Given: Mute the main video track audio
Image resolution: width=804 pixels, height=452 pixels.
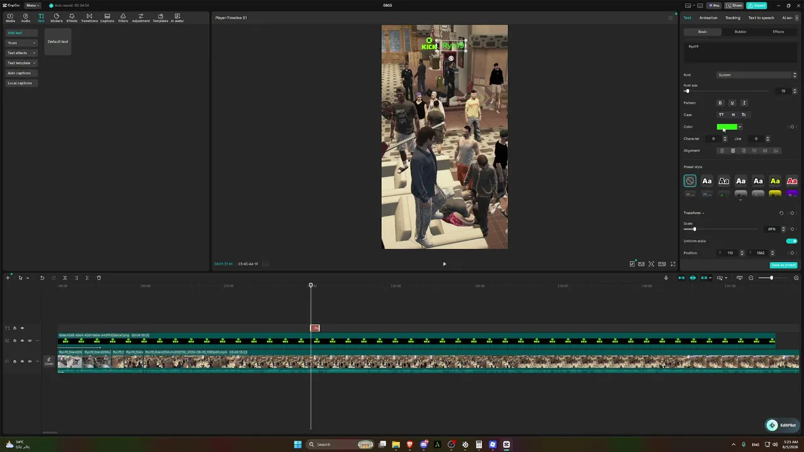Looking at the screenshot, I should click(30, 361).
